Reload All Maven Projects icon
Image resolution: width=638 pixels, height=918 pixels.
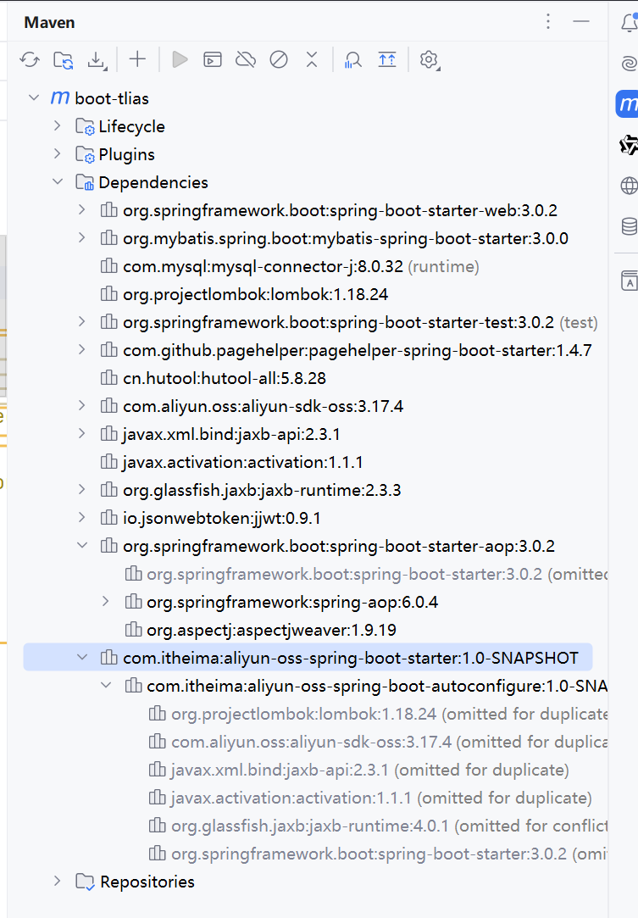tap(30, 59)
